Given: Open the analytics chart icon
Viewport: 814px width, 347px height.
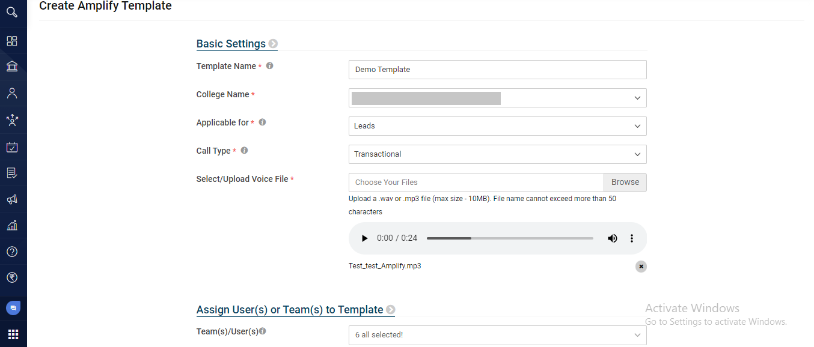Looking at the screenshot, I should [12, 226].
